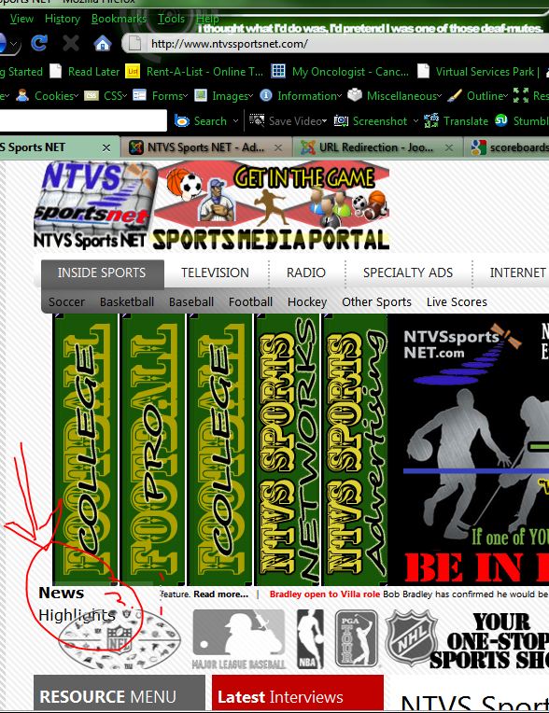The width and height of the screenshot is (549, 713).
Task: Click the NHL logo icon
Action: pyautogui.click(x=411, y=639)
